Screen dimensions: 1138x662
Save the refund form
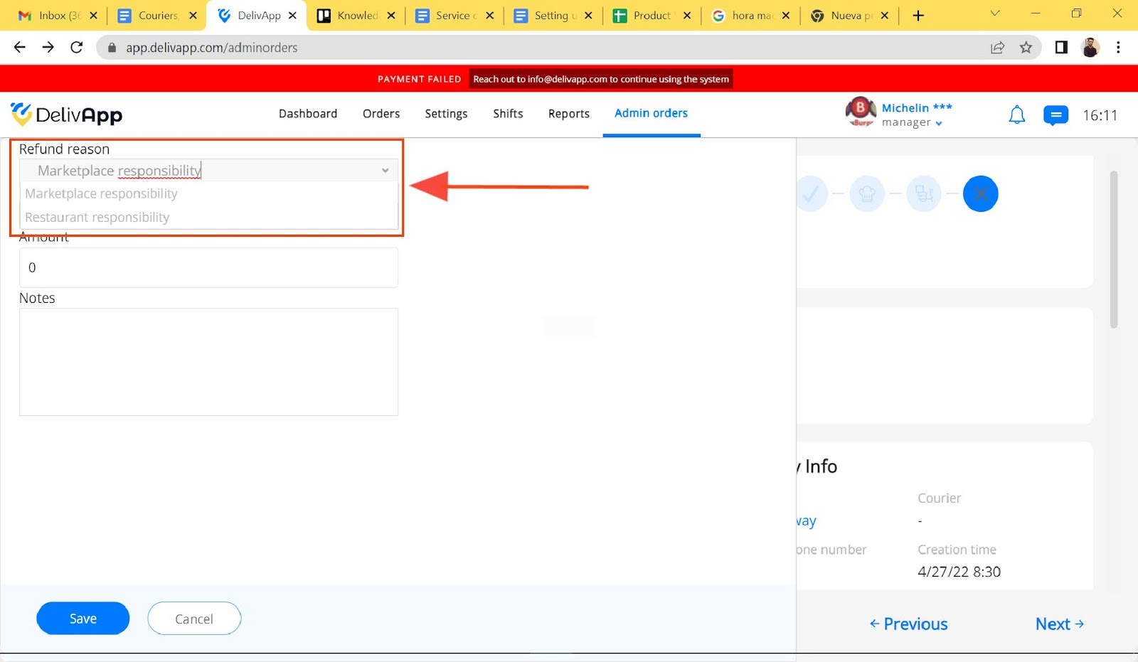83,619
